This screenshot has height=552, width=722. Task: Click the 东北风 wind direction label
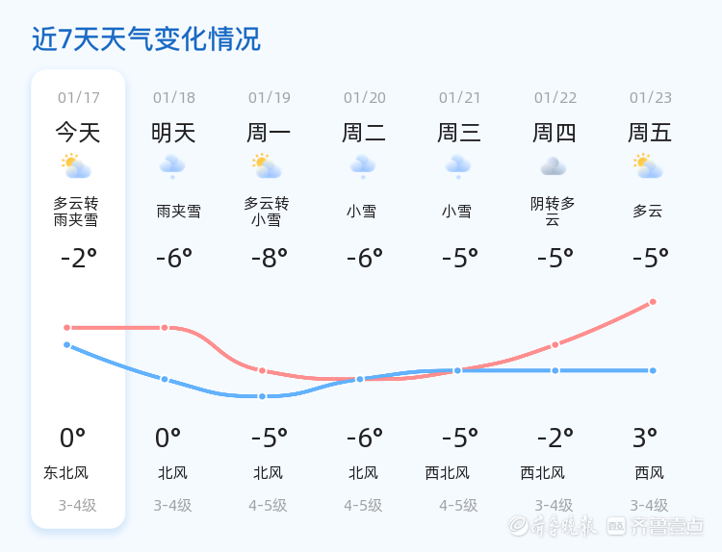(66, 472)
